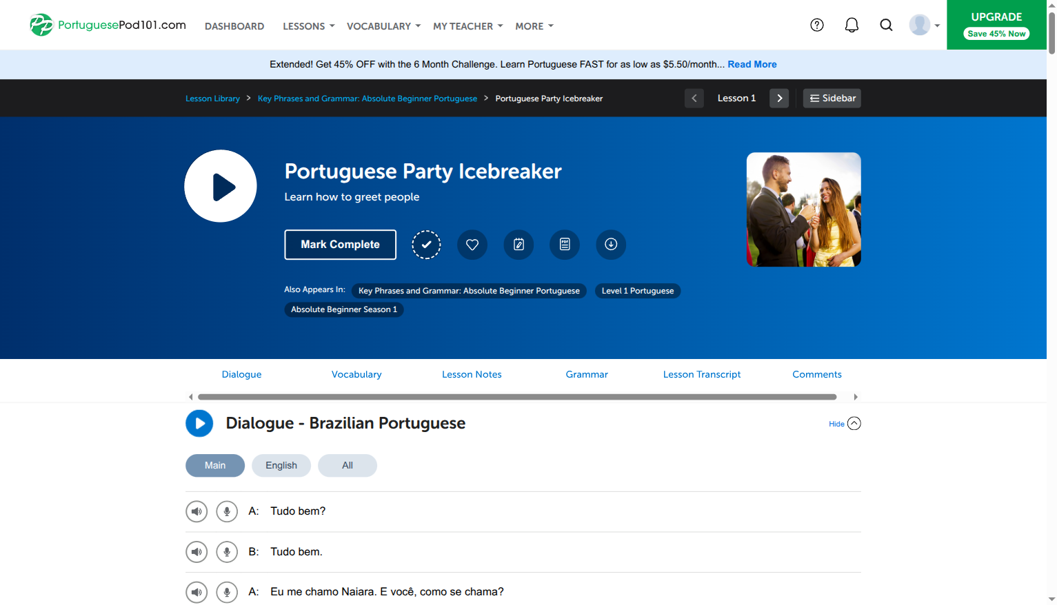Click the tab scroll right arrow
1057x605 pixels.
click(856, 397)
